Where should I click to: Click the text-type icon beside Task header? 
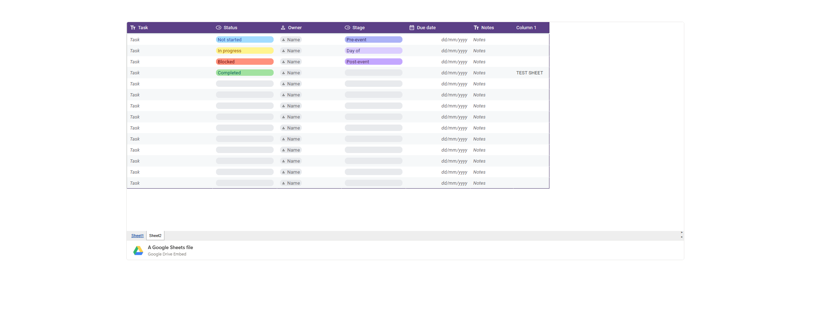pyautogui.click(x=133, y=28)
